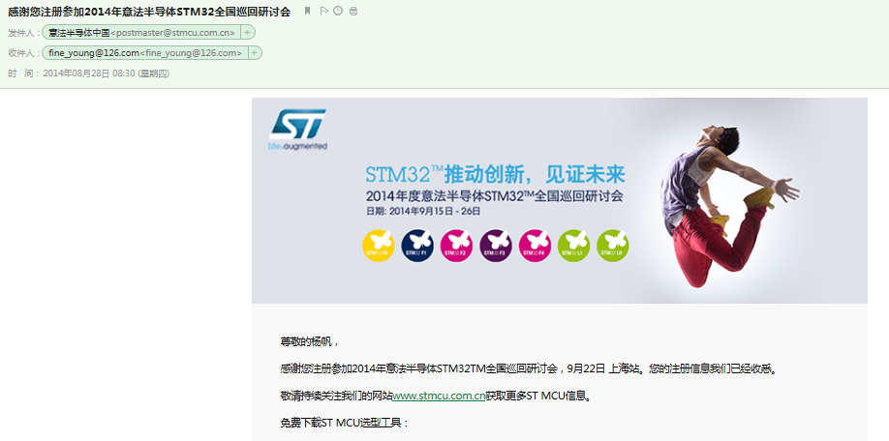Click the greeting line 尊敬的杨帆
Image resolution: width=889 pixels, height=441 pixels.
(x=310, y=342)
